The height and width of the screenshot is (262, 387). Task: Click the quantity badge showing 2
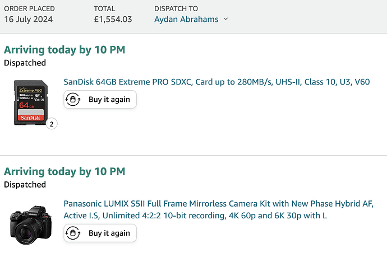52,124
